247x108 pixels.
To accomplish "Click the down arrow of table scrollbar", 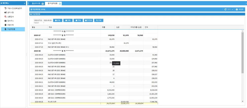I will [x=243, y=101].
